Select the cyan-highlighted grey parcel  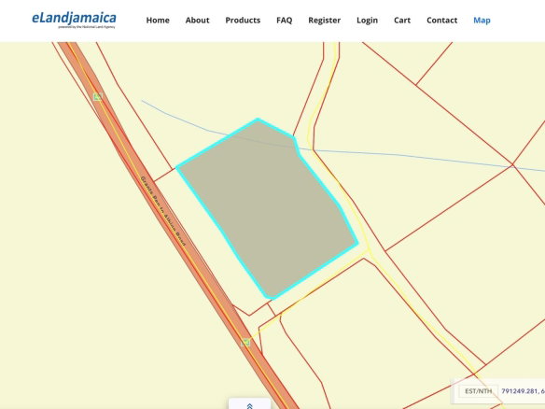tap(268, 208)
